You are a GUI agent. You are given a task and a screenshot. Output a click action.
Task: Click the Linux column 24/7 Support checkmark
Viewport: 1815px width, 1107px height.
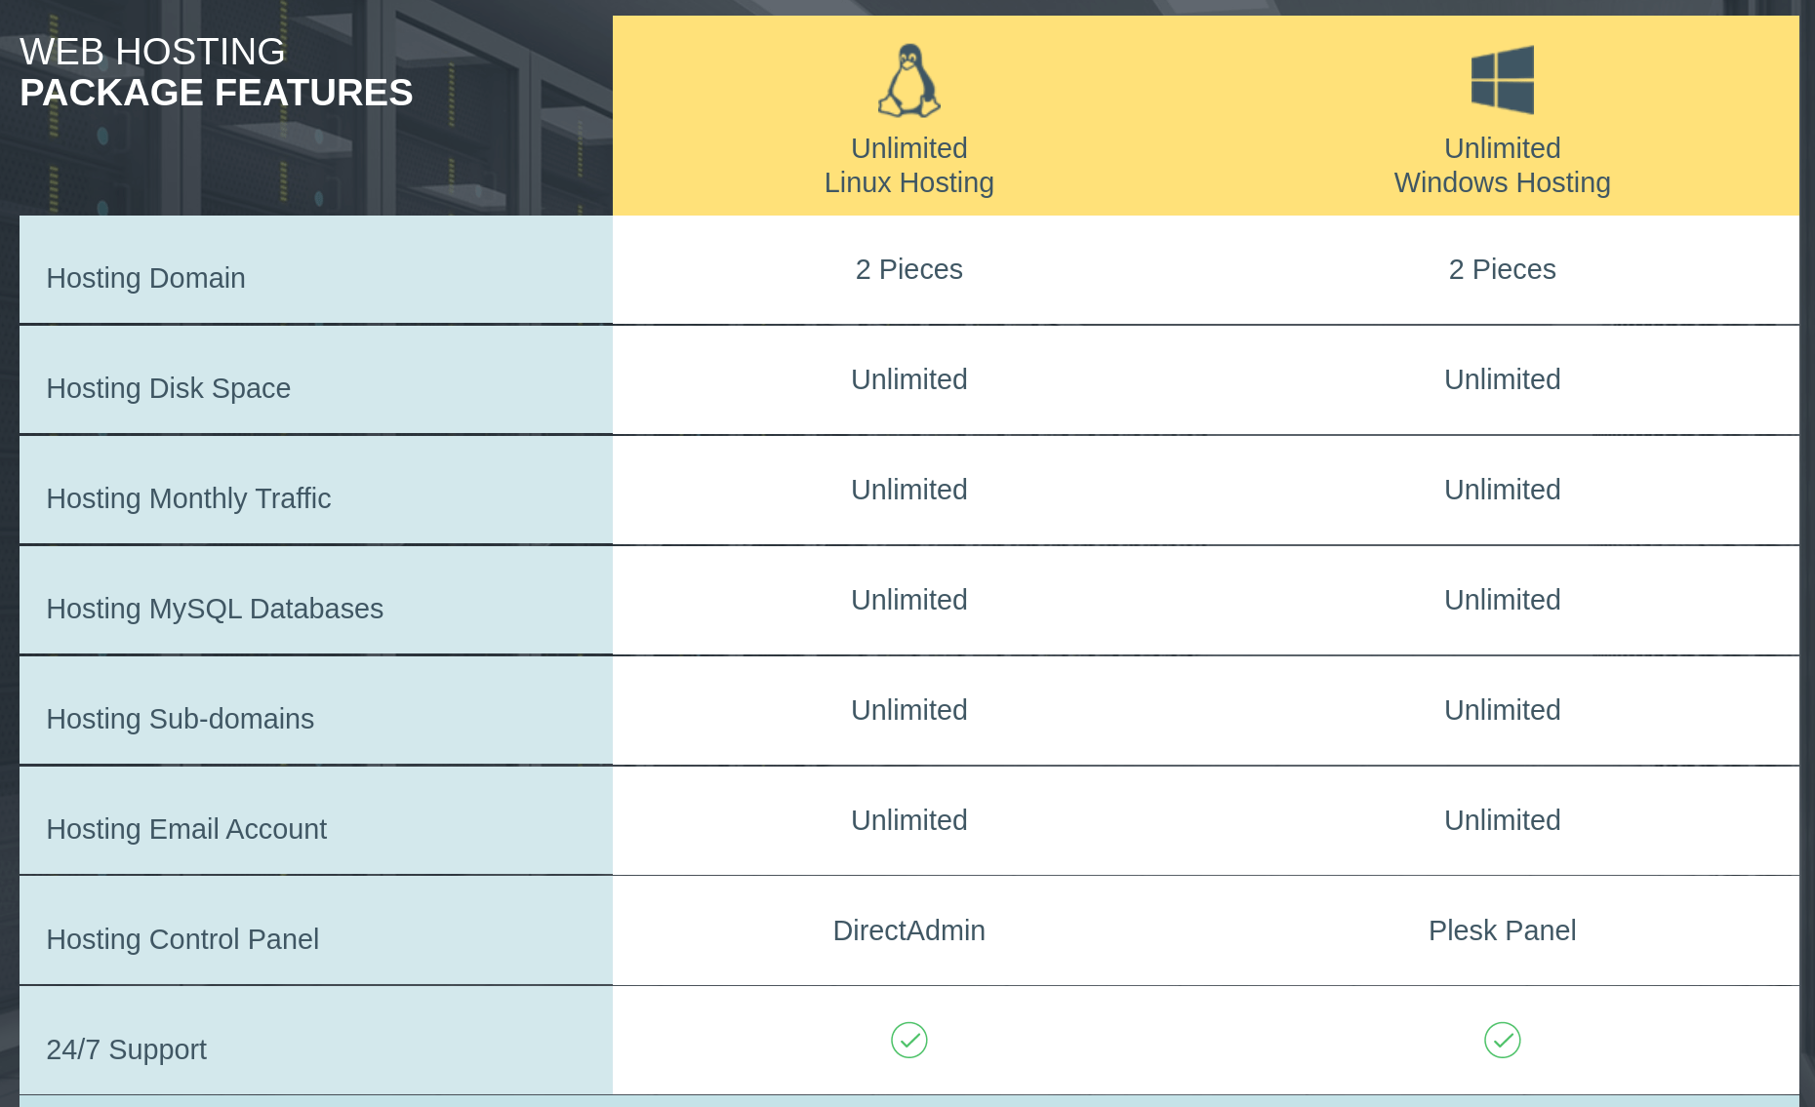click(x=908, y=1040)
